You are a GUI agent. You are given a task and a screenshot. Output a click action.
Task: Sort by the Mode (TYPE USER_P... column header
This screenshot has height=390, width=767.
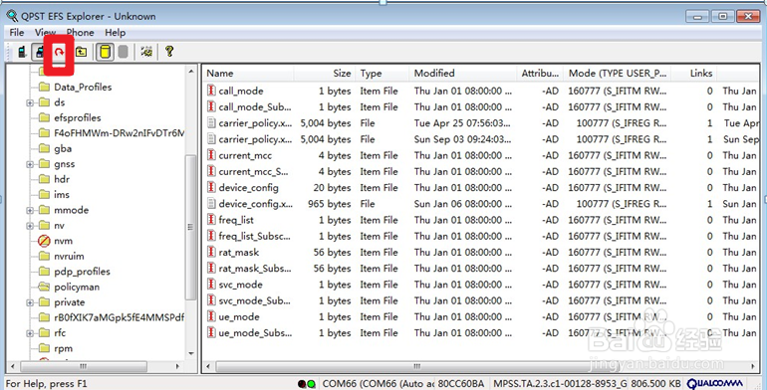pyautogui.click(x=618, y=74)
